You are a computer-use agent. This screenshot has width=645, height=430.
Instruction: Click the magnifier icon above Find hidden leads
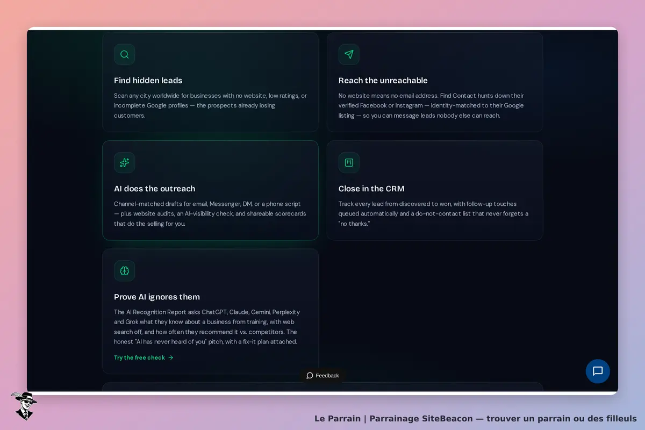tap(124, 54)
